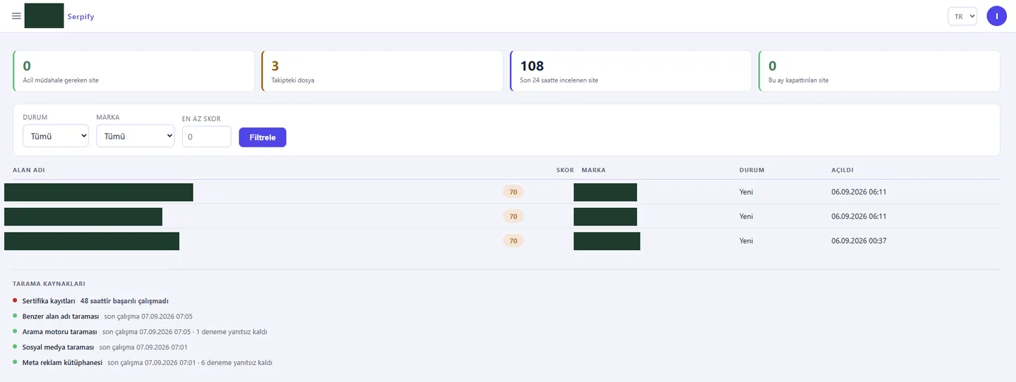Click the Skor column header
Image resolution: width=1016 pixels, height=382 pixels.
[565, 170]
